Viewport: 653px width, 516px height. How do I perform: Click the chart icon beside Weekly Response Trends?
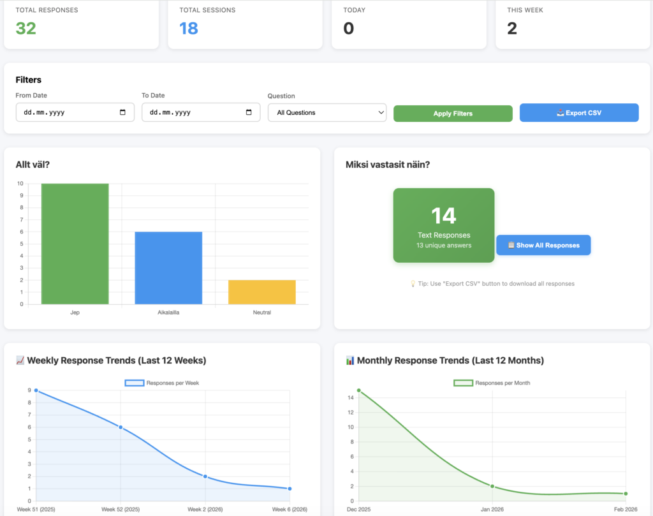pyautogui.click(x=20, y=360)
